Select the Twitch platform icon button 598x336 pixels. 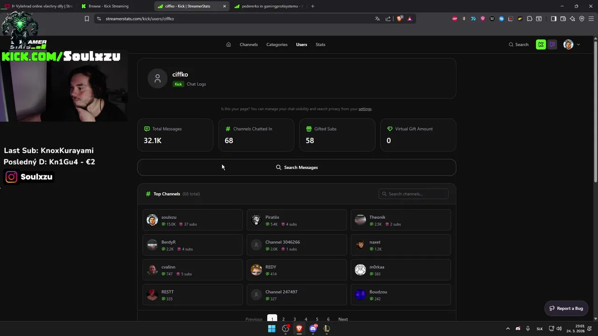click(x=552, y=44)
